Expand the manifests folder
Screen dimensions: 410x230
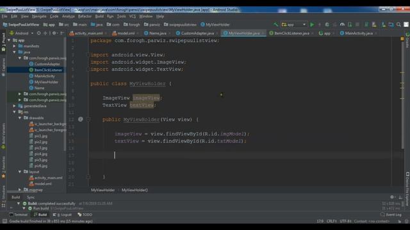pyautogui.click(x=14, y=46)
